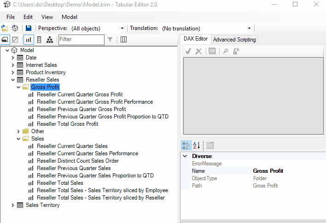326x223 pixels.
Task: Save the model with the floppy disk icon
Action: tap(29, 28)
